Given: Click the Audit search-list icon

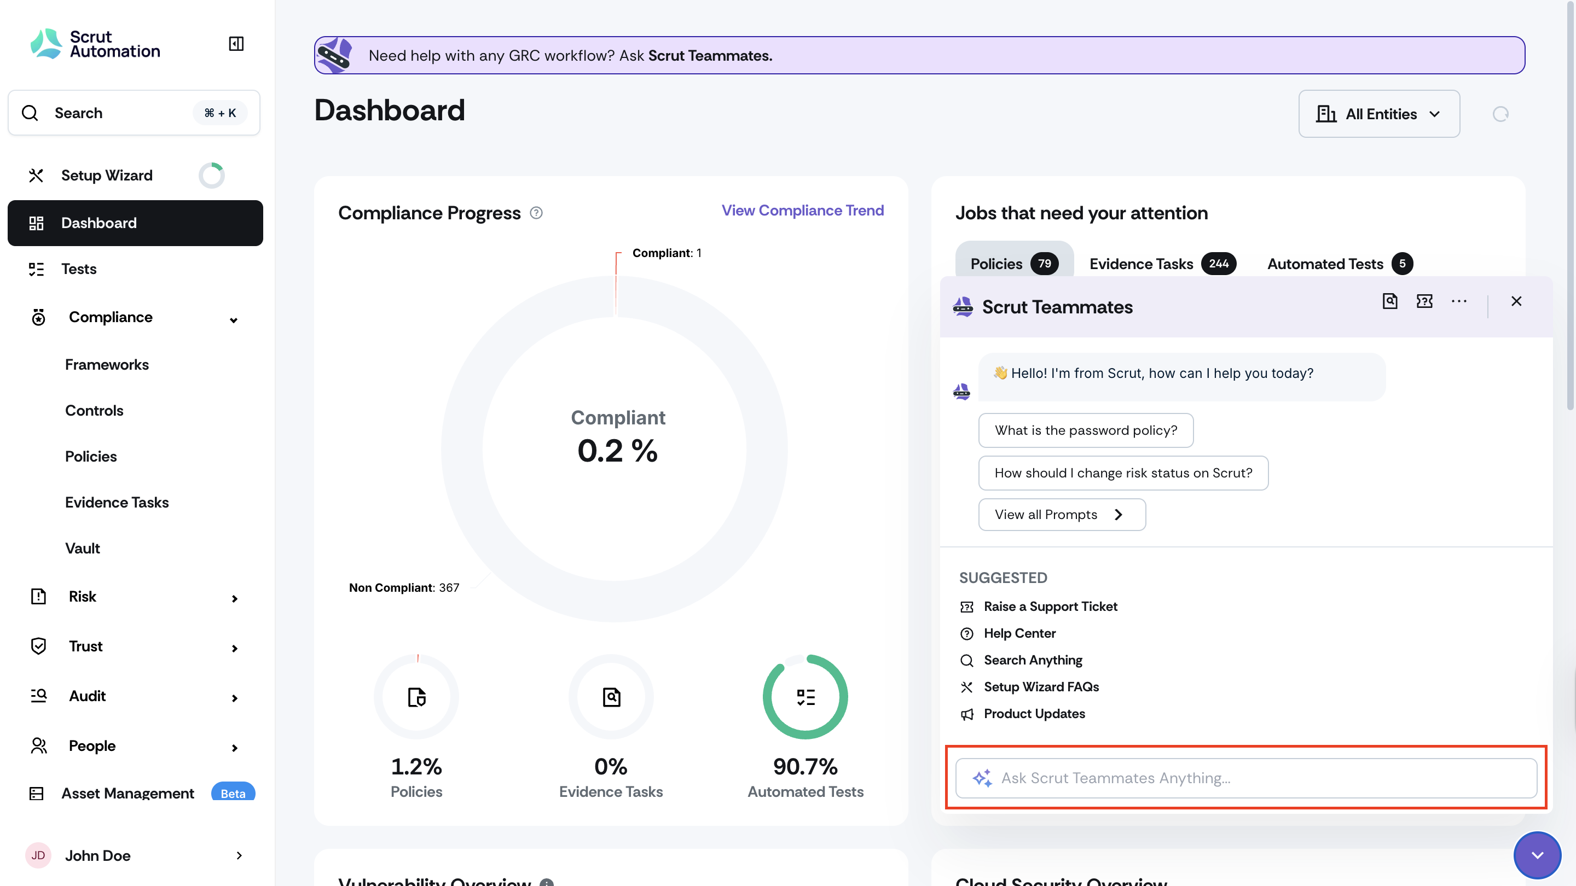Looking at the screenshot, I should coord(38,696).
